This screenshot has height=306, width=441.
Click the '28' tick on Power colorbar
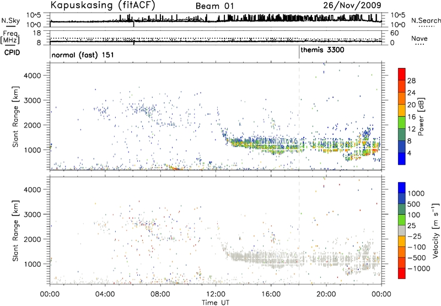click(411, 81)
